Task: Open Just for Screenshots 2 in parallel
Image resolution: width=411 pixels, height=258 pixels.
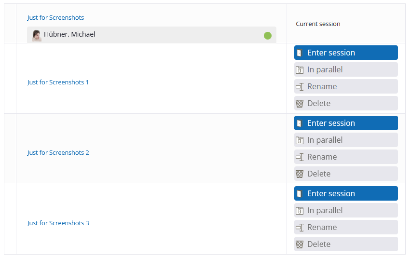Action: [346, 140]
